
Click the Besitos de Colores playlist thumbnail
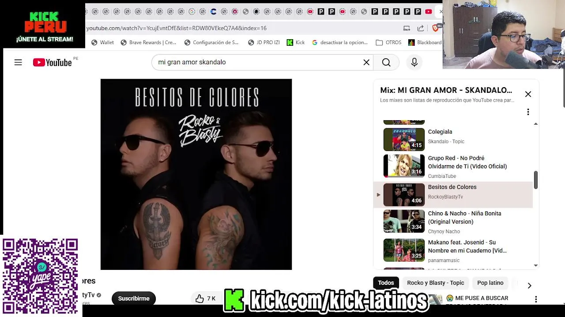coord(404,195)
